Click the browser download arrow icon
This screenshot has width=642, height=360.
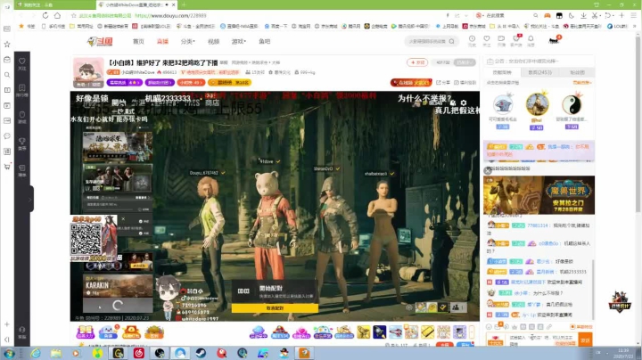583,15
